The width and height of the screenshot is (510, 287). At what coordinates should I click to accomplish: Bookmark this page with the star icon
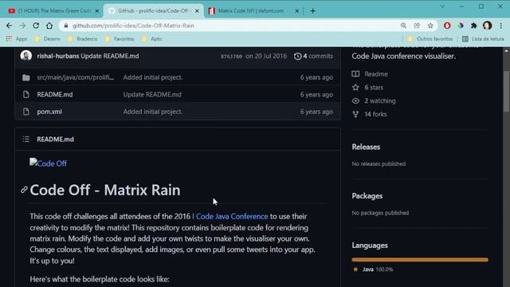(x=430, y=26)
